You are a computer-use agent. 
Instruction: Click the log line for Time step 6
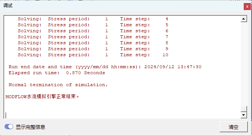[x=93, y=31]
